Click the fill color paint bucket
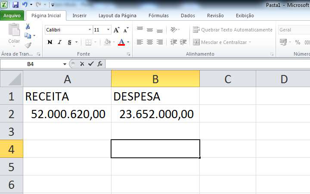310x194 pixels. [x=107, y=42]
